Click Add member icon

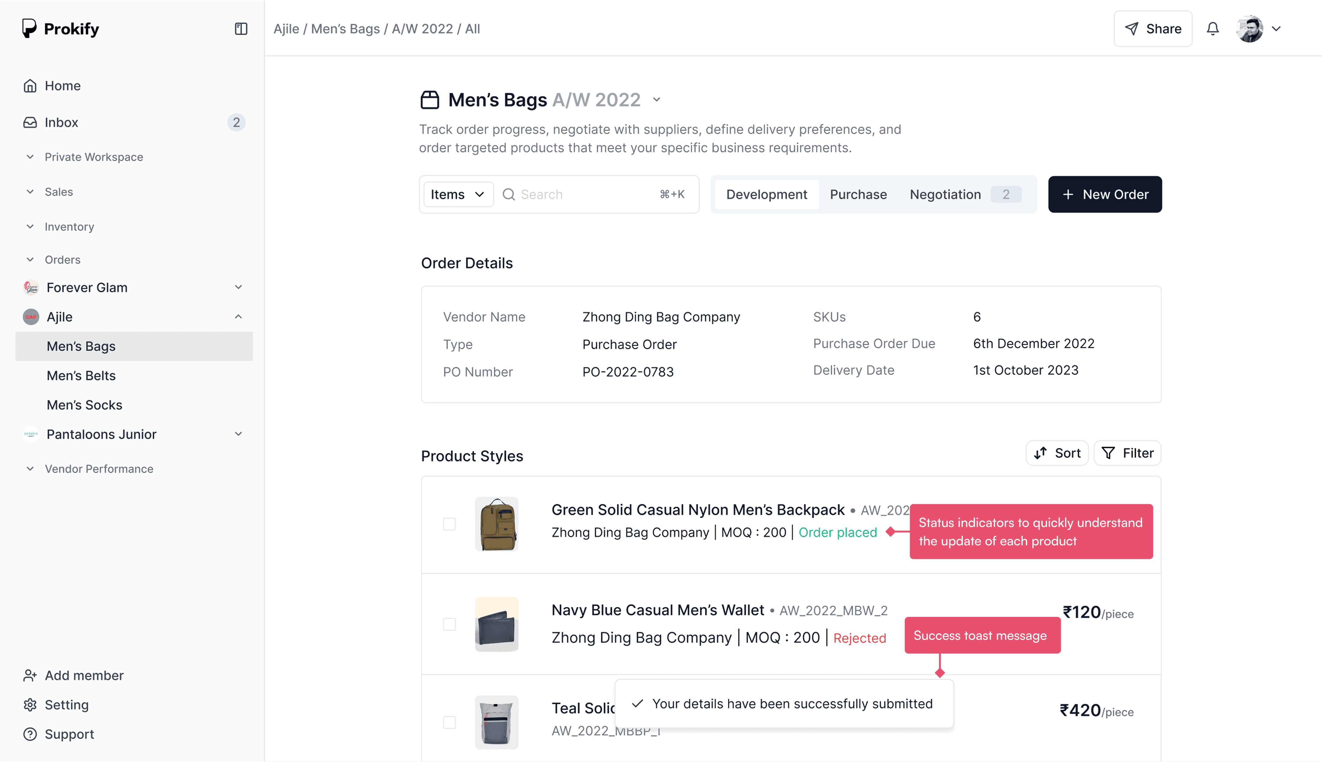tap(30, 675)
